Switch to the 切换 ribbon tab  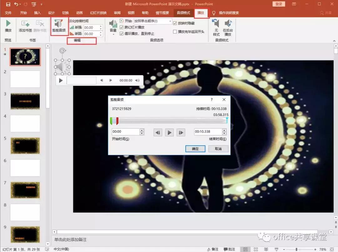pos(65,13)
